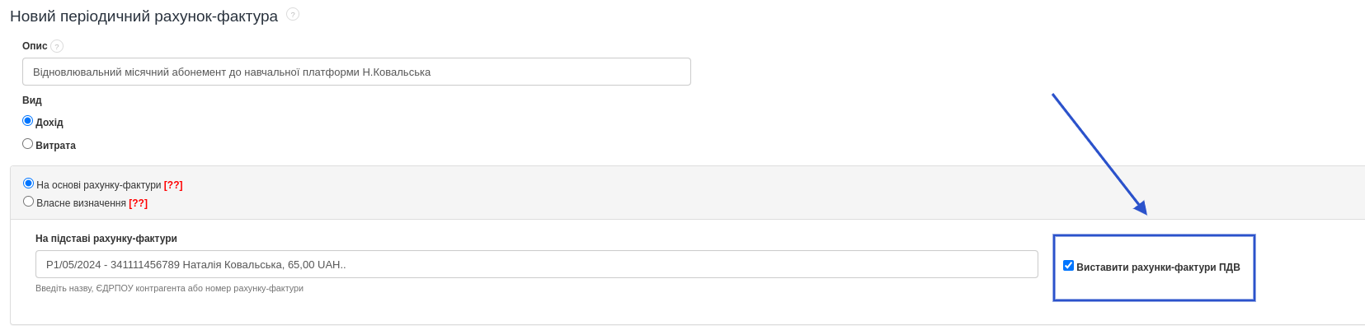Toggle the Виставити рахунки-фактури ПДВ checkbox
1365x330 pixels.
coord(1068,266)
